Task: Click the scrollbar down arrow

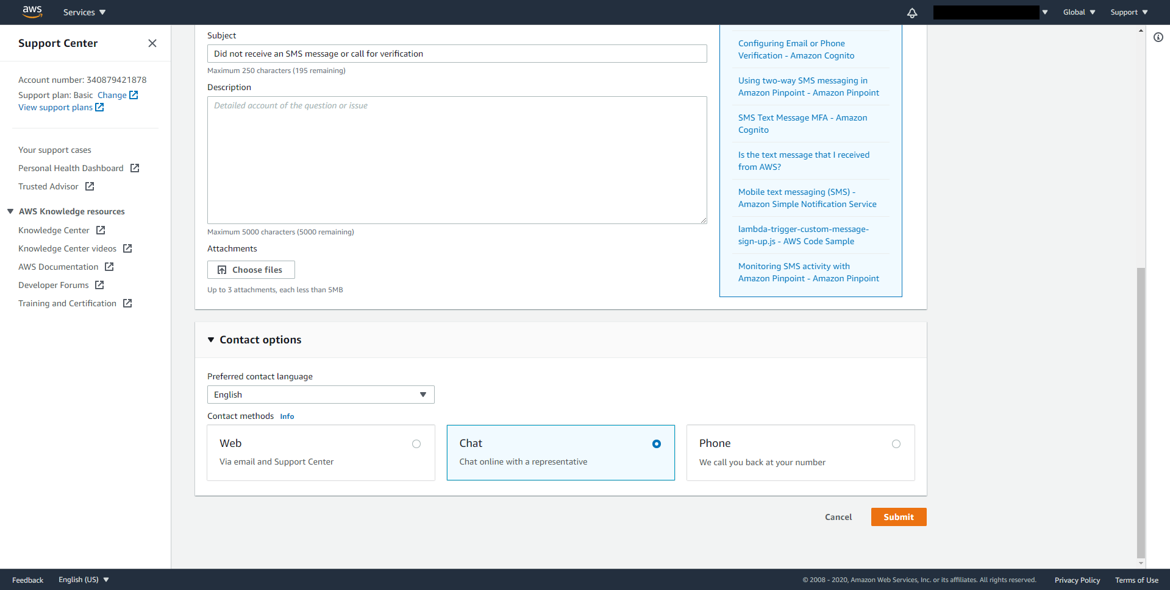Action: (1141, 564)
